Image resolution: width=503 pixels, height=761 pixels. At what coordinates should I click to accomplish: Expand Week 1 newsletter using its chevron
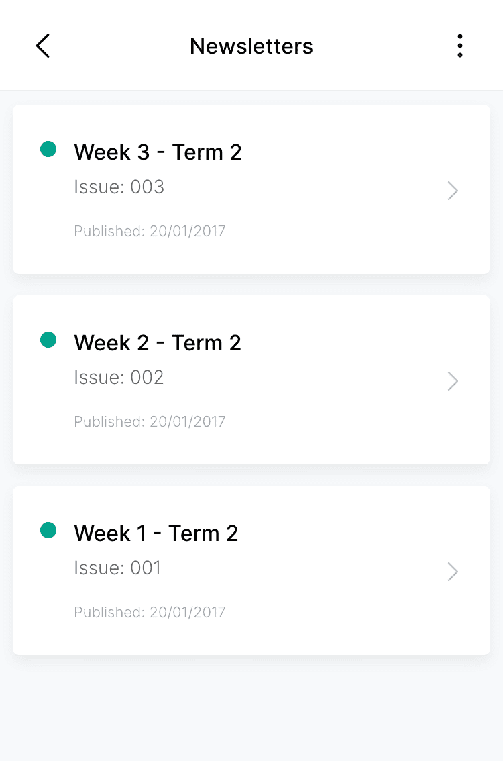point(453,572)
